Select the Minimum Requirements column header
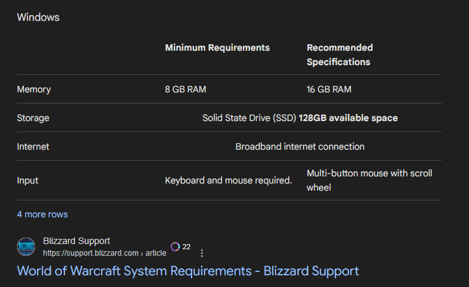The height and width of the screenshot is (287, 469). 217,48
